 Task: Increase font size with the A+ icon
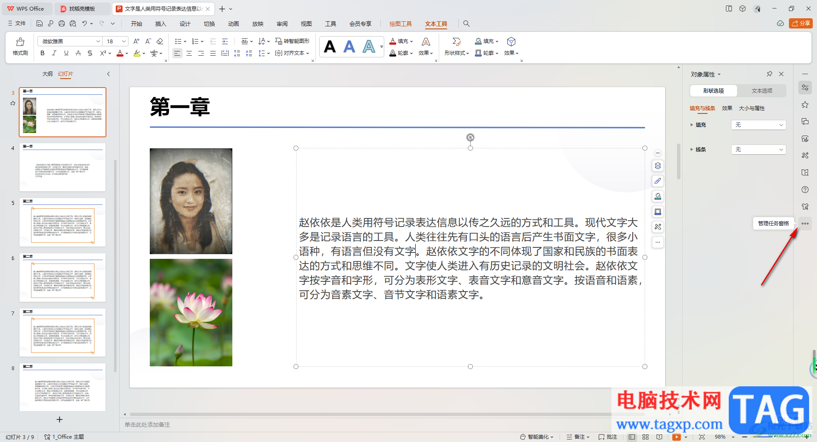tap(136, 41)
